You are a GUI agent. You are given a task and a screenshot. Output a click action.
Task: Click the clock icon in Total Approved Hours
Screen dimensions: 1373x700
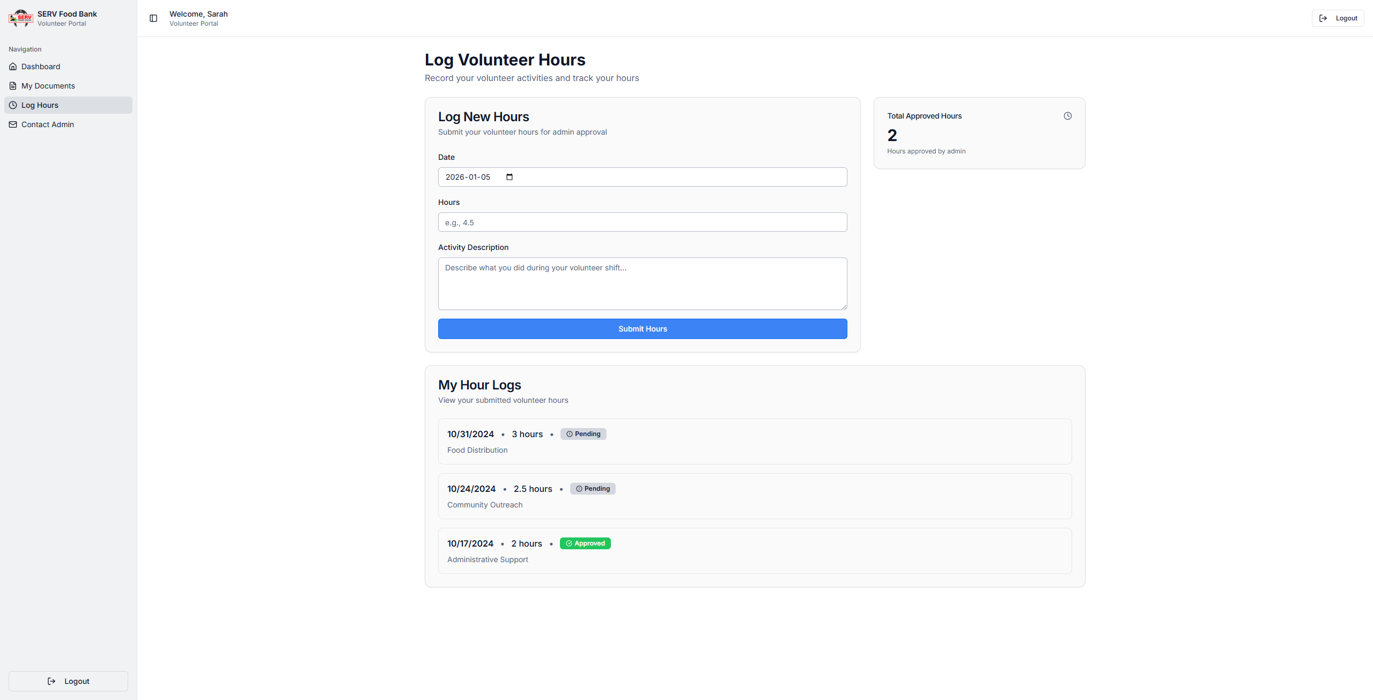1068,116
